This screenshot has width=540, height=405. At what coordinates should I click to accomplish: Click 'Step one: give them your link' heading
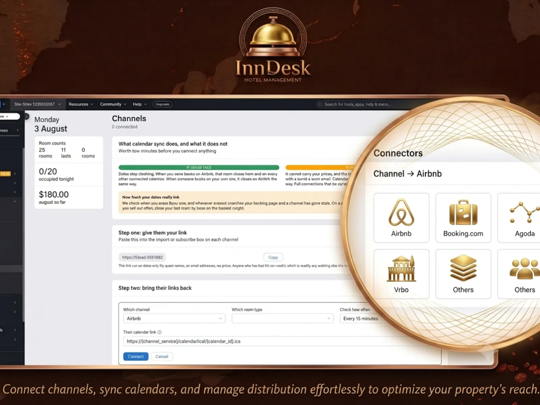coord(153,233)
